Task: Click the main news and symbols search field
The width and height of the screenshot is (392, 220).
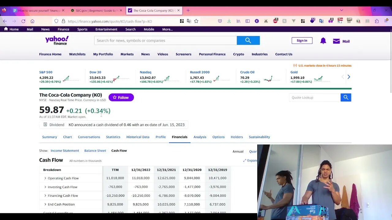Action: [x=165, y=40]
